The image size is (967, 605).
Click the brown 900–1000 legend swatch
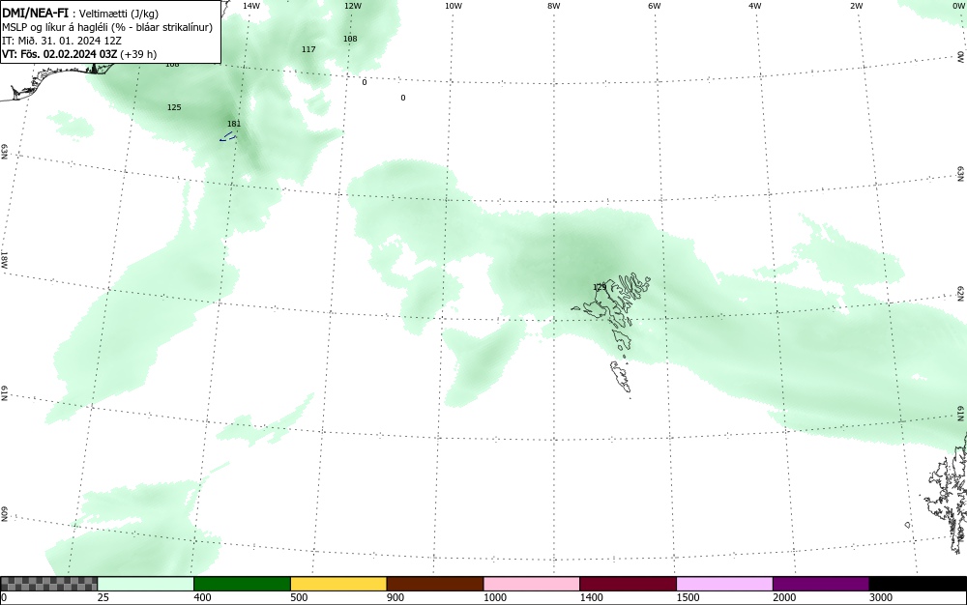[x=435, y=584]
